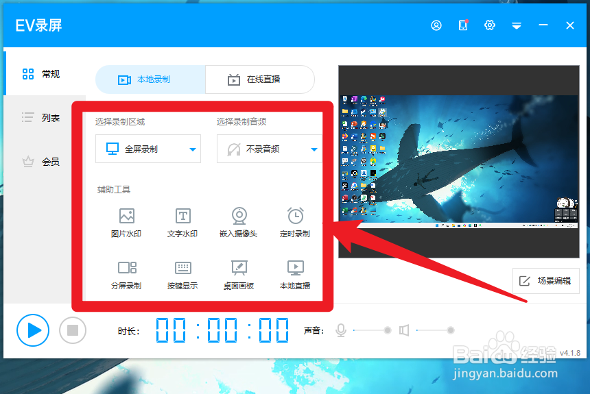Open the mobile phone notification icon
This screenshot has width=590, height=394.
[x=463, y=25]
